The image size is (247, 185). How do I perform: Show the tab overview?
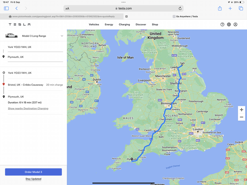tap(240, 8)
